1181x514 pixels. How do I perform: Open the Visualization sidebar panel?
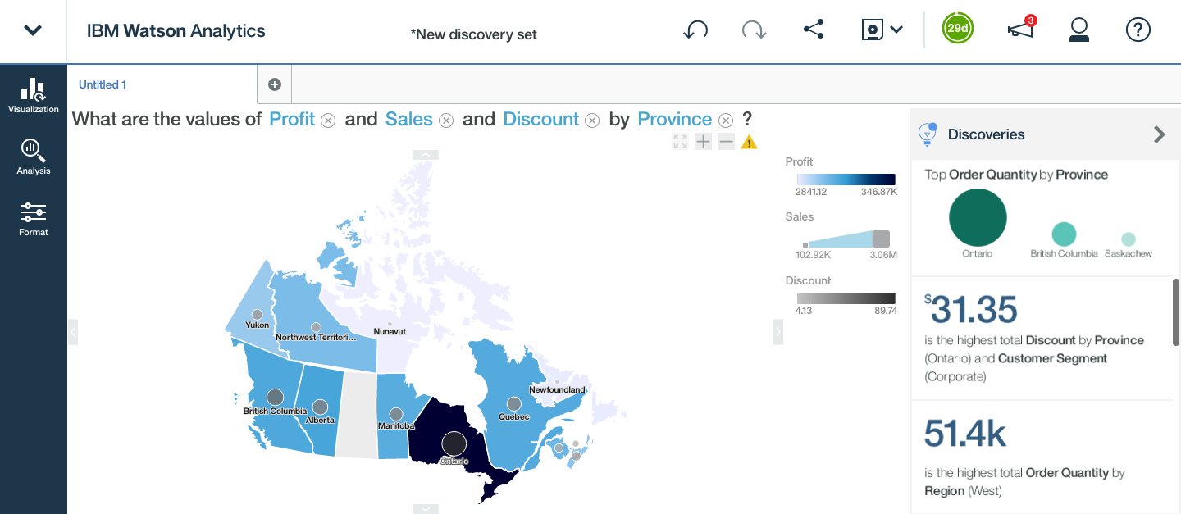34,95
